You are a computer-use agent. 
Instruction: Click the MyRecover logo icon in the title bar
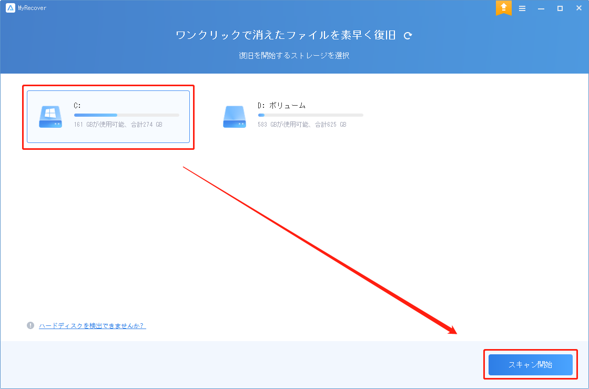[11, 7]
